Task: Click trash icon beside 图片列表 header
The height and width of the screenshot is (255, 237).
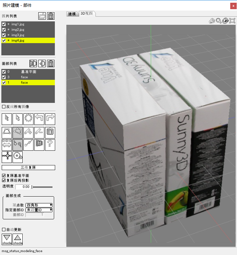Action: 51,16
